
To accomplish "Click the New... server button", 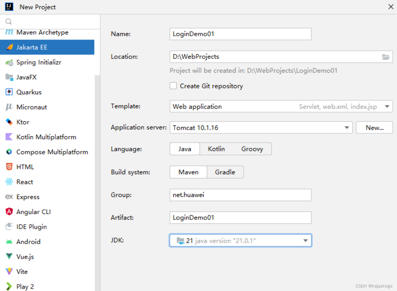I will (x=374, y=128).
